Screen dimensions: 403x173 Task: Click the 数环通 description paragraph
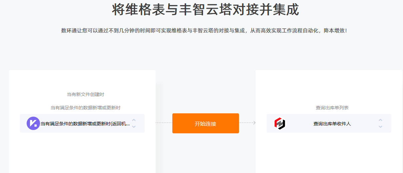204,31
